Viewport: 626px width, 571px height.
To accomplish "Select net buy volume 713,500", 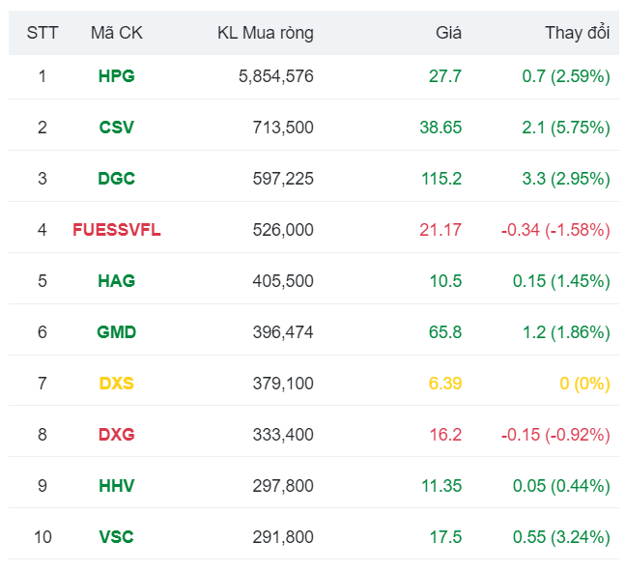I will (x=283, y=128).
